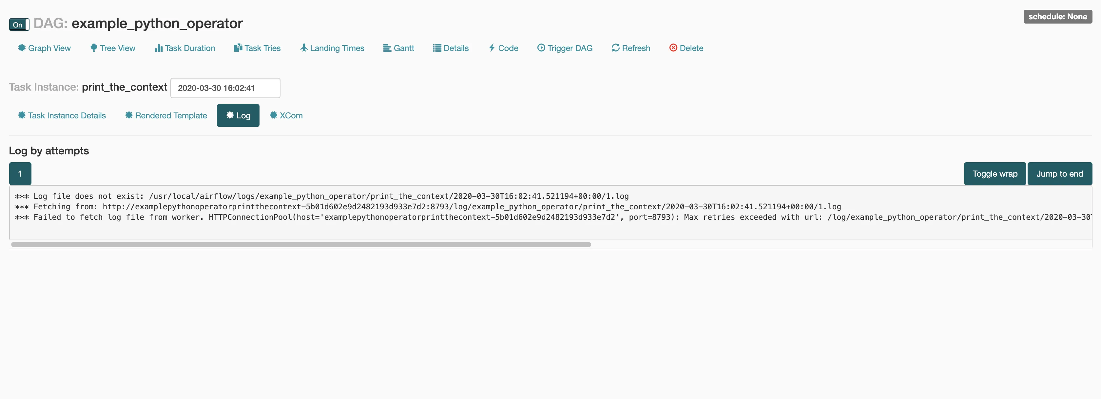Switch to Task Instance Details tab
Image resolution: width=1101 pixels, height=399 pixels.
[62, 116]
